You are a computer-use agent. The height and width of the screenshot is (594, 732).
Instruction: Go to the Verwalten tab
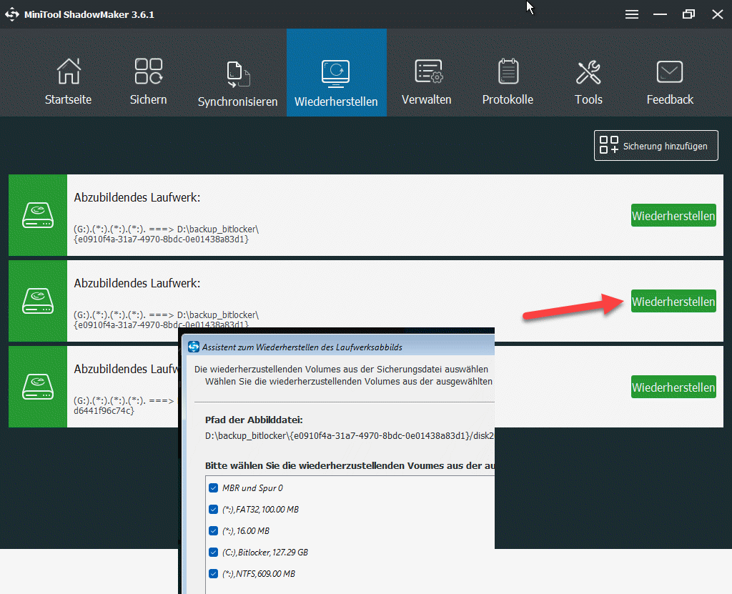[427, 81]
